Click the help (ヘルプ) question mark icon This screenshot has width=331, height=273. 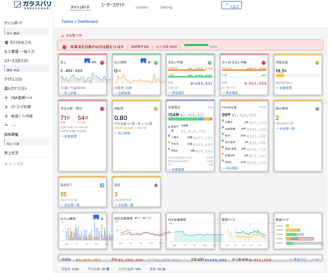point(227,4)
